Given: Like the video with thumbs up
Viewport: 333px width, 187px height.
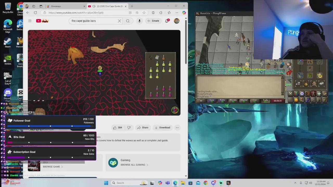Looking at the screenshot, I should tap(117, 128).
